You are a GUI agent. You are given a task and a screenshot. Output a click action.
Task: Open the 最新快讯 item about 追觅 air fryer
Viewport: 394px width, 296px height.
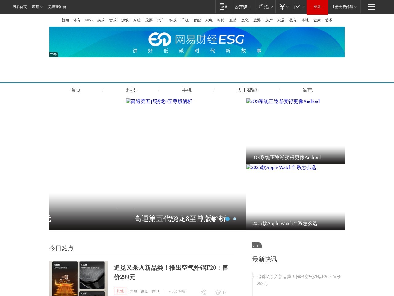tap(299, 280)
